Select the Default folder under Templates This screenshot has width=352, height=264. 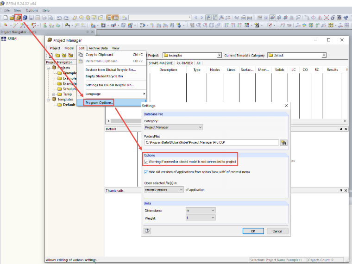tap(69, 105)
